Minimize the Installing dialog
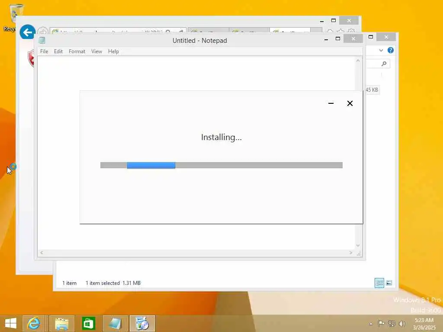 tap(331, 103)
